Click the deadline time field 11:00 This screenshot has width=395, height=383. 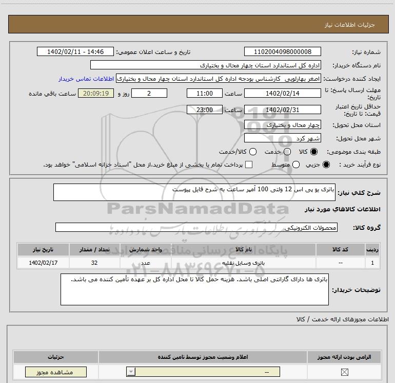pos(205,93)
